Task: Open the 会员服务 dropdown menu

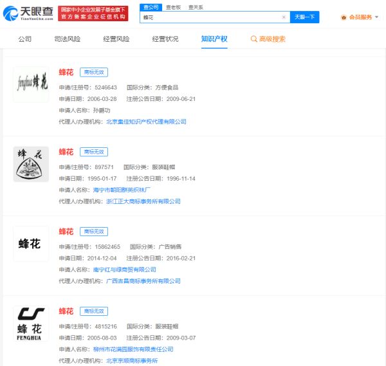Action: tap(363, 17)
